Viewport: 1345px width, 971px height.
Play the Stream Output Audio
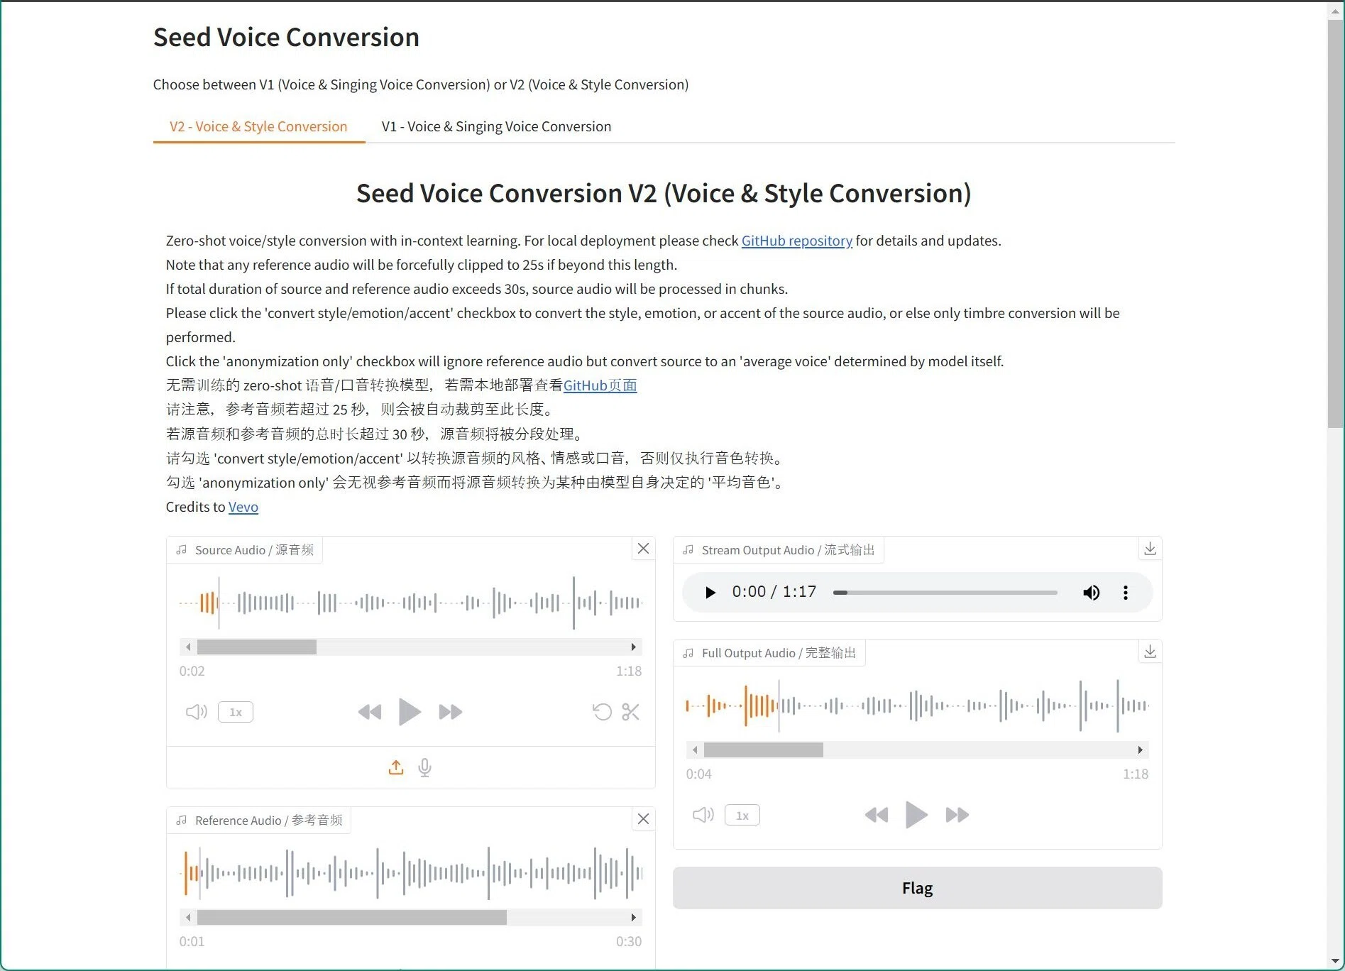(x=710, y=593)
